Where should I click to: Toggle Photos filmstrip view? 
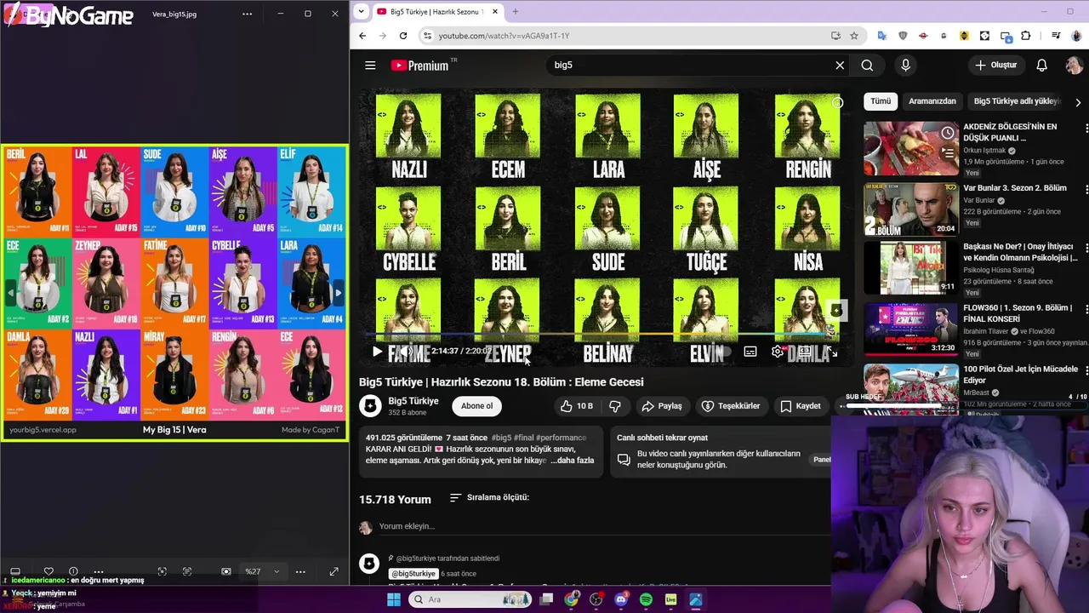click(x=14, y=571)
